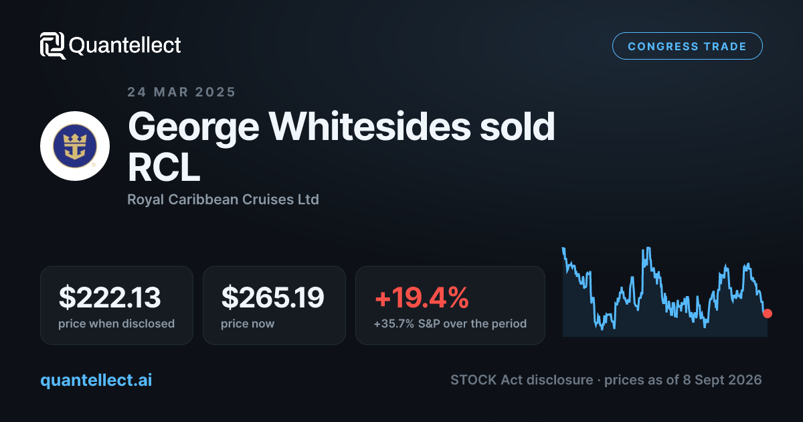This screenshot has height=422, width=803.
Task: Click the Quantellect brand name text
Action: 125,46
